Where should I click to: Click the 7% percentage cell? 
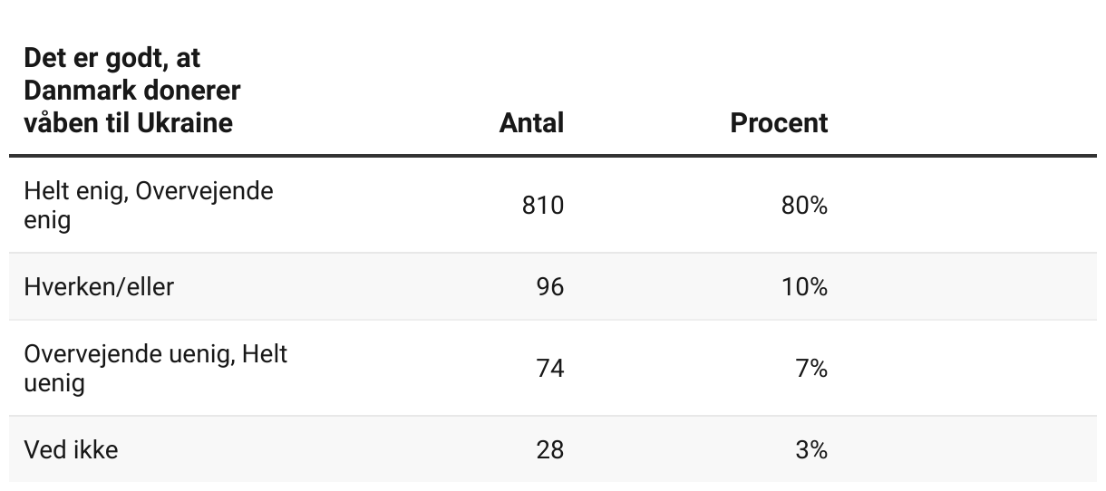click(812, 369)
